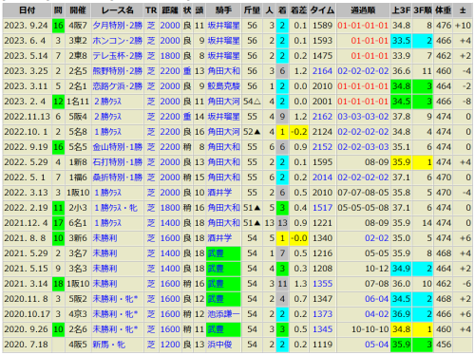The height and width of the screenshot is (355, 475).
Task: Open the 02-02-02-02 passing order for 2022.10.1
Action: point(363,132)
